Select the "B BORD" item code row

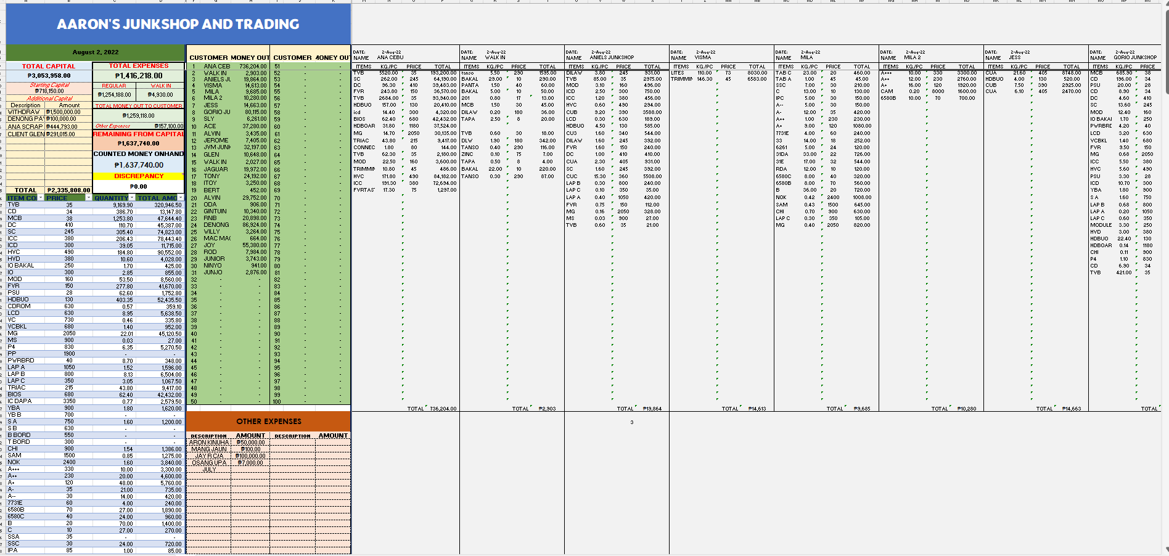[x=96, y=435]
